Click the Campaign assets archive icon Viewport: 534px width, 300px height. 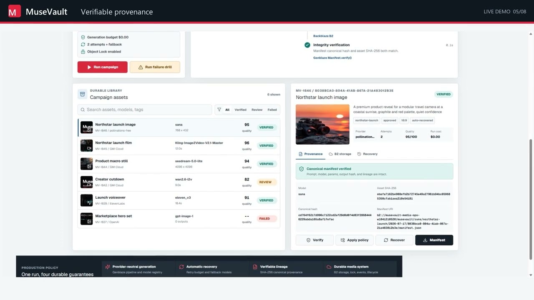82,94
